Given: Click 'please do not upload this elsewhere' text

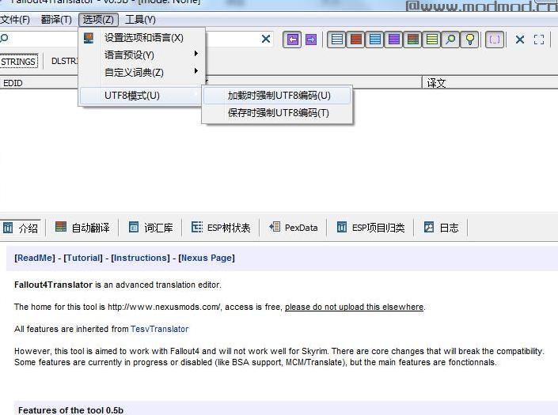Looking at the screenshot, I should click(x=354, y=307).
